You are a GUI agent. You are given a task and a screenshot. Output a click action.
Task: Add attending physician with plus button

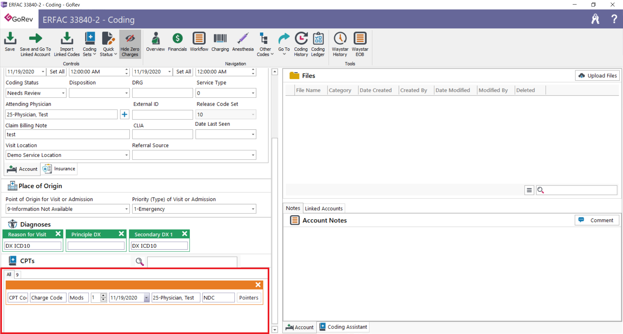point(125,114)
